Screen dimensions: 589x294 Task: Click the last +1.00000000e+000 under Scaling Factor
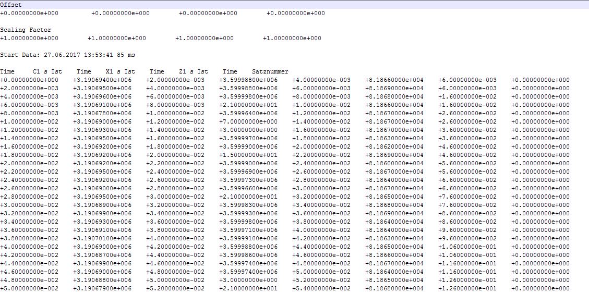click(x=292, y=39)
